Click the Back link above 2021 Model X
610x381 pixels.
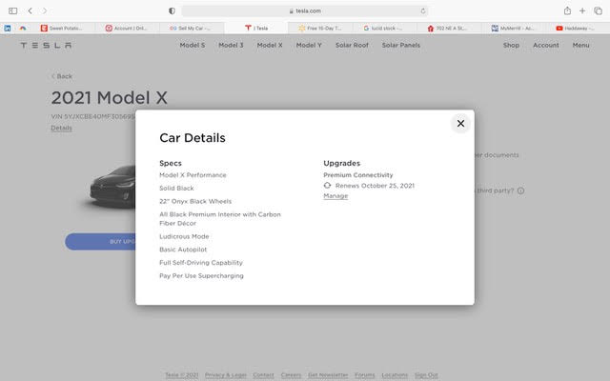click(62, 76)
